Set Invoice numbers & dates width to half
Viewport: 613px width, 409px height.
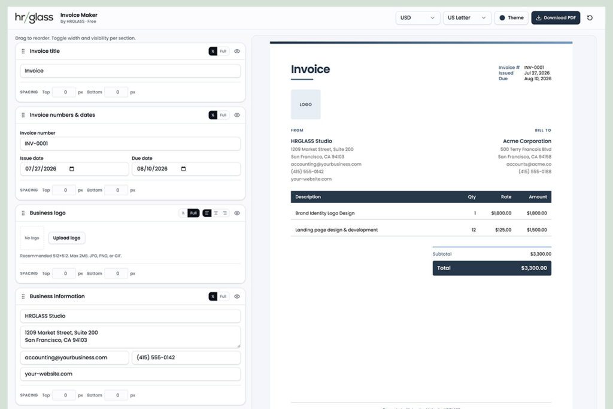click(213, 115)
